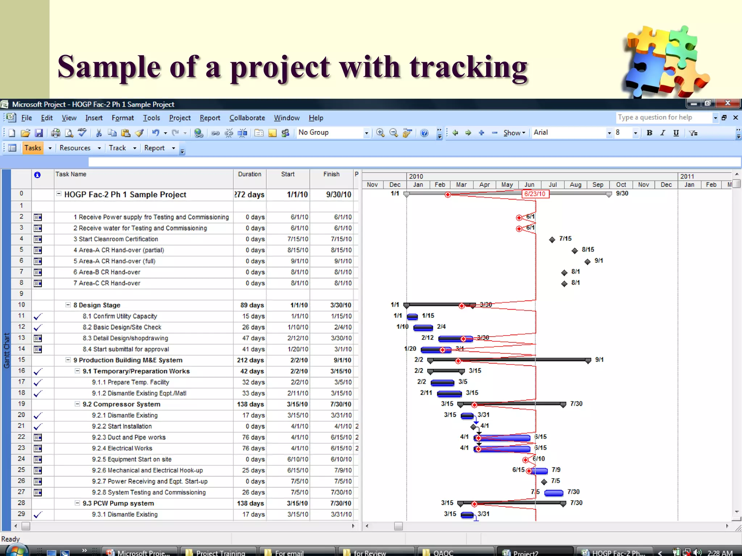This screenshot has height=556, width=742.
Task: Open the Collaborate menu
Action: point(247,118)
